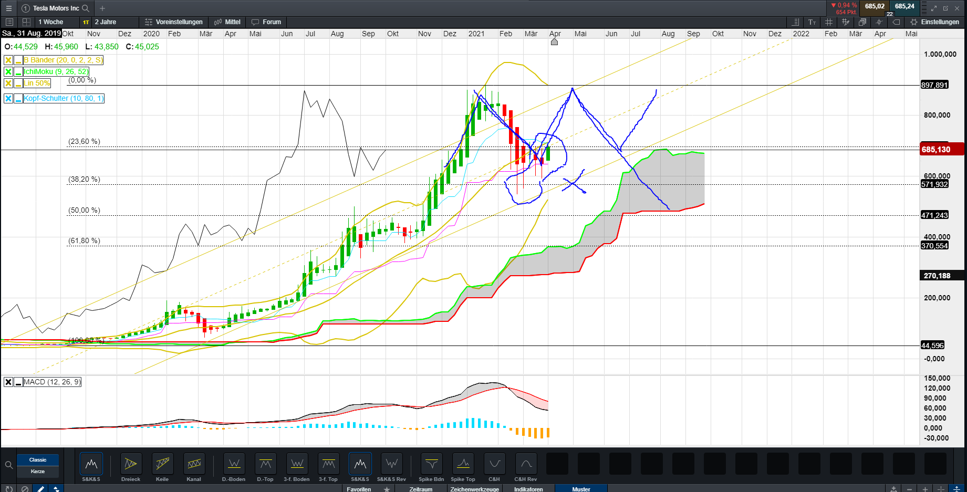This screenshot has height=492, width=967.
Task: Minimize the B Bänder indicator label
Action: 18,60
